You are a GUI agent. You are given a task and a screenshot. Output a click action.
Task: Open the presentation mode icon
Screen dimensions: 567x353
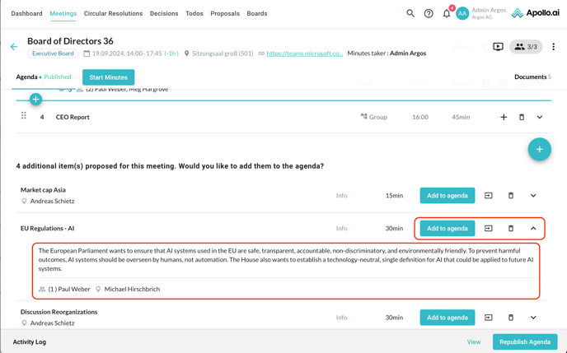point(498,47)
